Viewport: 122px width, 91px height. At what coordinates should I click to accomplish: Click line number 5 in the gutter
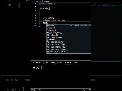click(x=36, y=13)
